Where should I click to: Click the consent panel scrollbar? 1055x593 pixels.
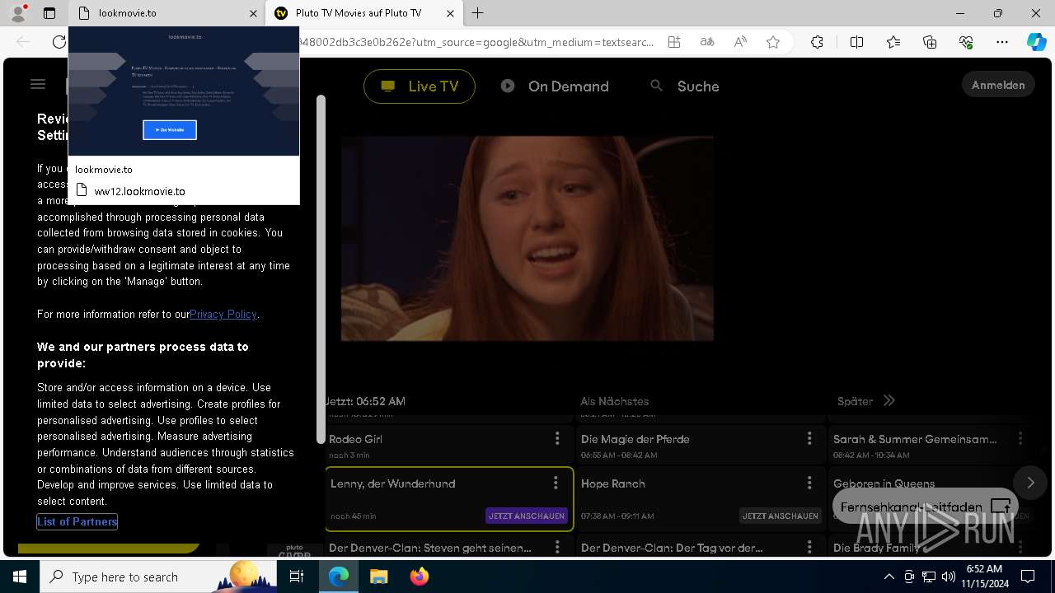point(321,269)
